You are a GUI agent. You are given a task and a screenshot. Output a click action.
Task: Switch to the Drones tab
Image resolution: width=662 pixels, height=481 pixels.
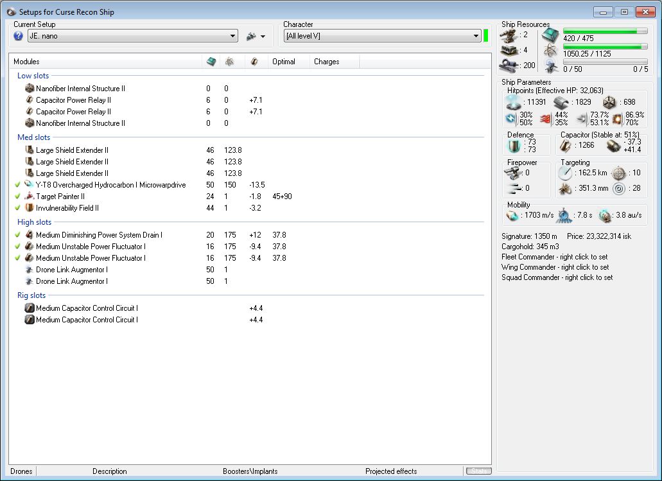pyautogui.click(x=22, y=471)
